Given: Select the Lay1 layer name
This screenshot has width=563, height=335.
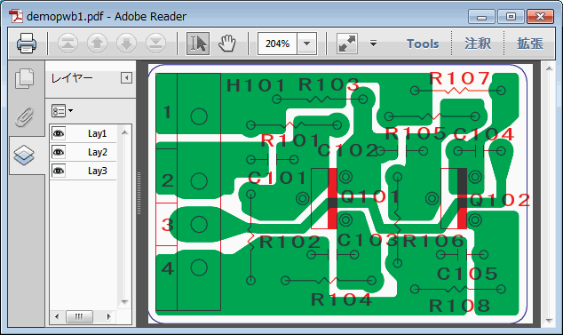Looking at the screenshot, I should (98, 133).
